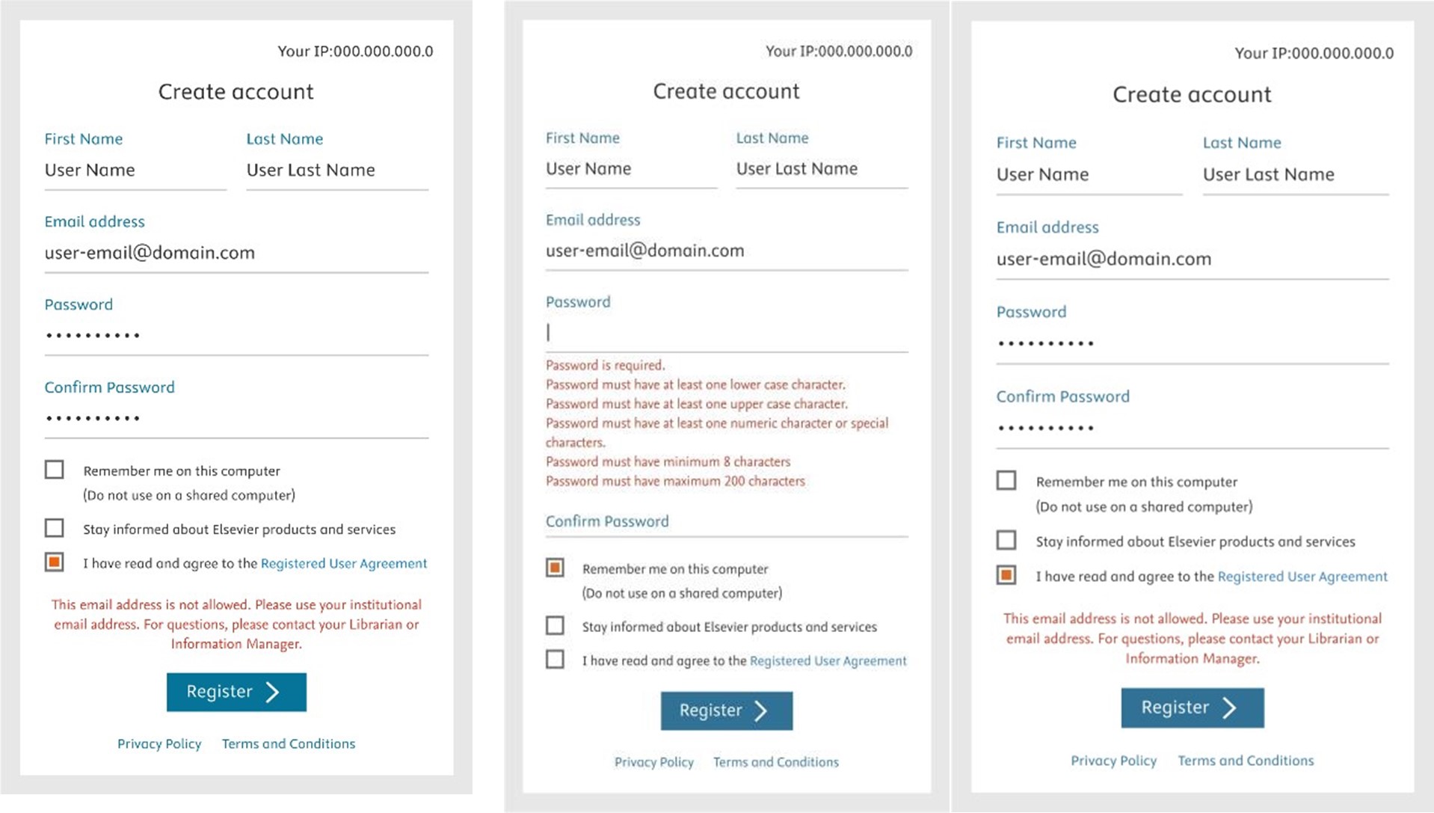
Task: Open Terms and Conditions link in middle form
Action: [x=775, y=762]
